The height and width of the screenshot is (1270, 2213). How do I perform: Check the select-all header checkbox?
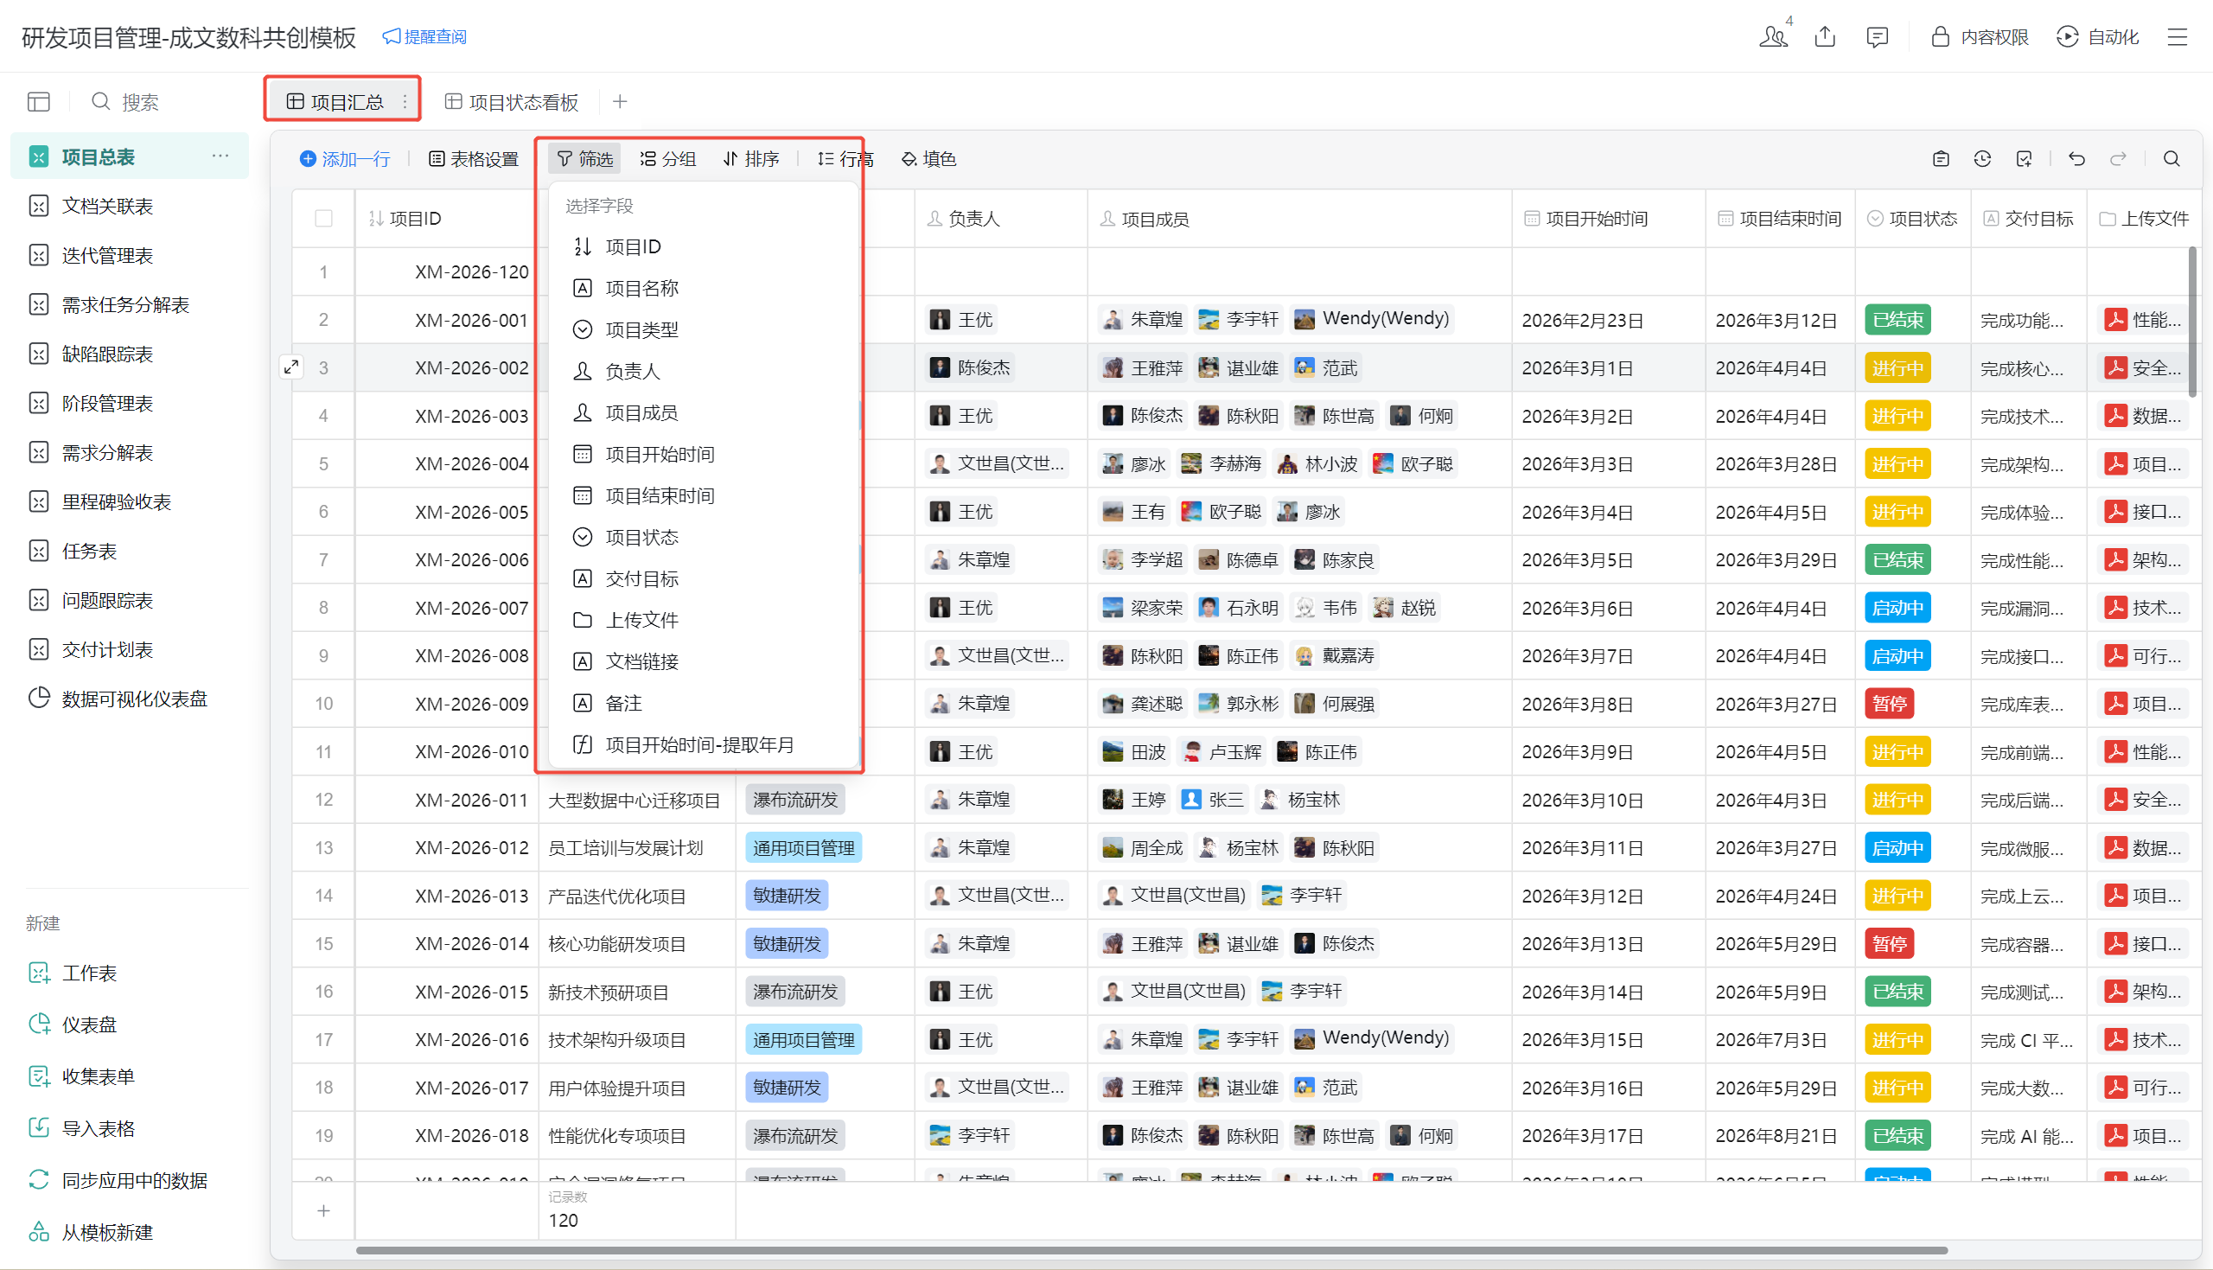pos(323,219)
